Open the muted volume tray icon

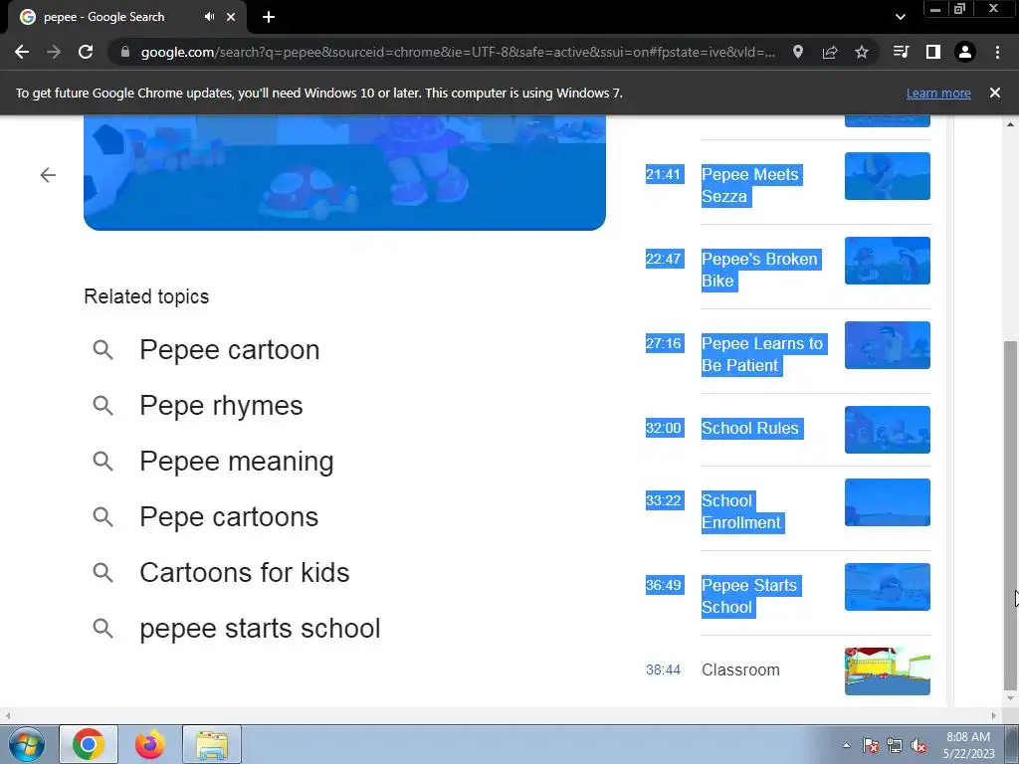(x=918, y=746)
